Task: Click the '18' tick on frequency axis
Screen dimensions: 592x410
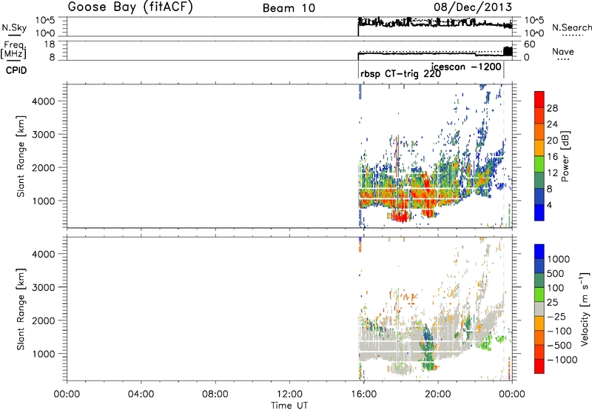Action: pos(50,44)
